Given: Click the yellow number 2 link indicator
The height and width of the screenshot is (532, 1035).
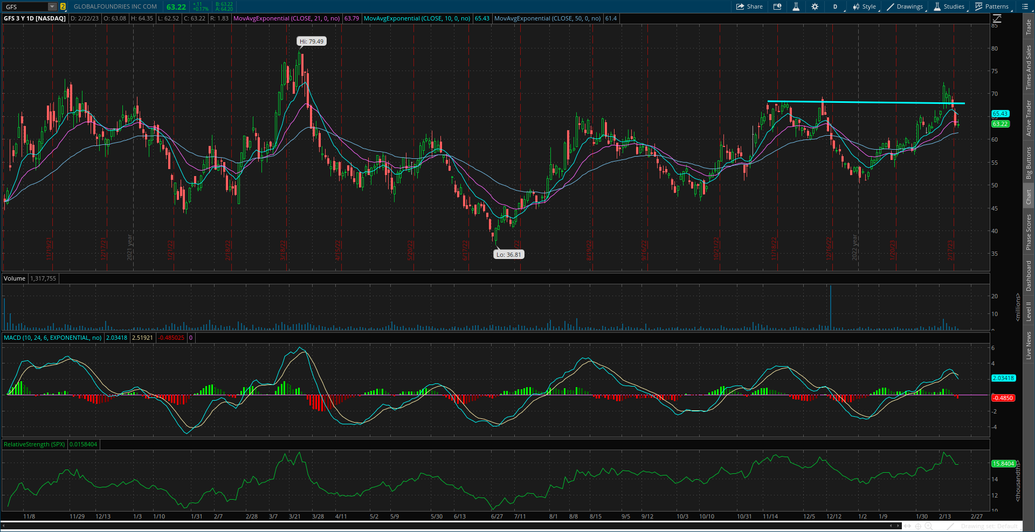Looking at the screenshot, I should pyautogui.click(x=63, y=6).
